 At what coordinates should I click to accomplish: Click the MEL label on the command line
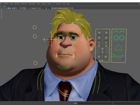(75, 103)
